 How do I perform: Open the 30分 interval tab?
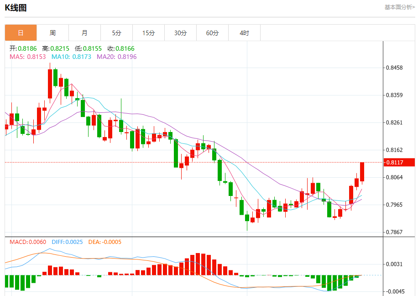point(181,33)
